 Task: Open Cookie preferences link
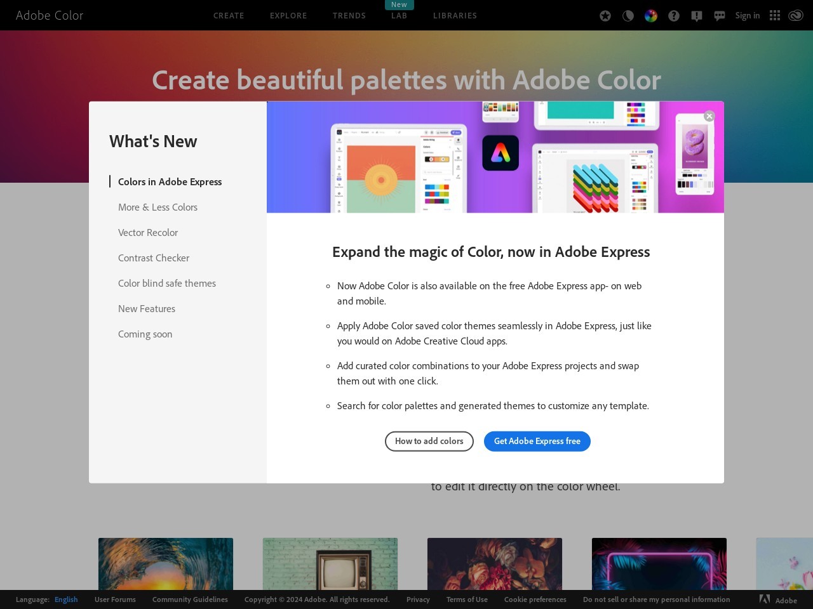coord(535,599)
